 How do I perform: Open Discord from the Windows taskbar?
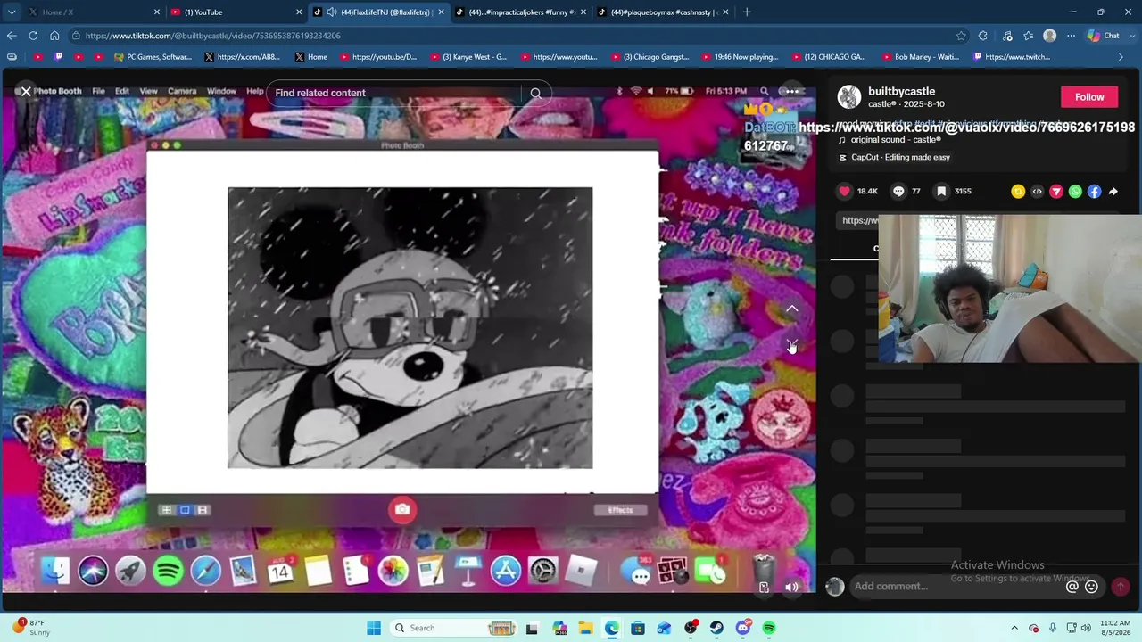click(x=743, y=628)
